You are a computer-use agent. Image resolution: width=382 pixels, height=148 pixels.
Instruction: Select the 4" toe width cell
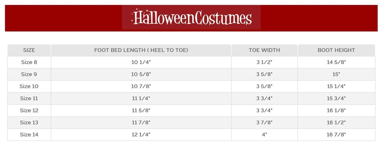(x=264, y=135)
